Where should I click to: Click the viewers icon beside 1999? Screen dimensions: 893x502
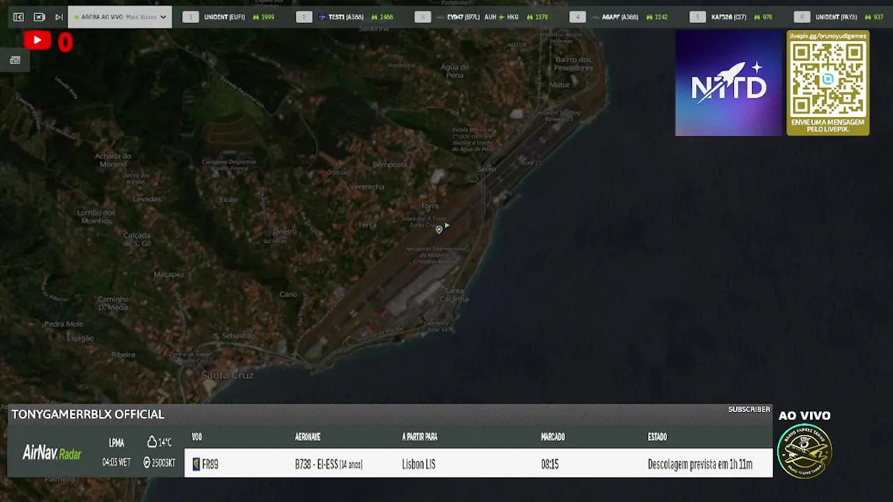(256, 17)
